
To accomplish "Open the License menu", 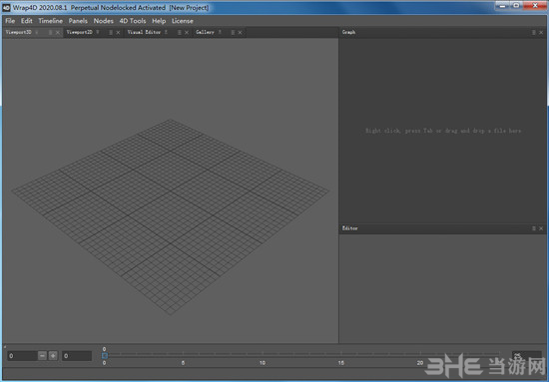I will pos(183,21).
